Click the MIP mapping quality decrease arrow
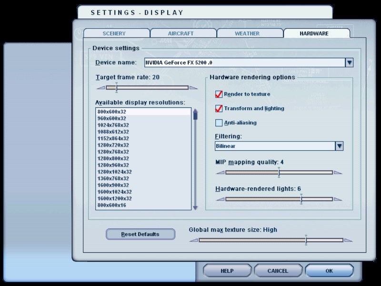381x286 pixels. click(x=220, y=173)
